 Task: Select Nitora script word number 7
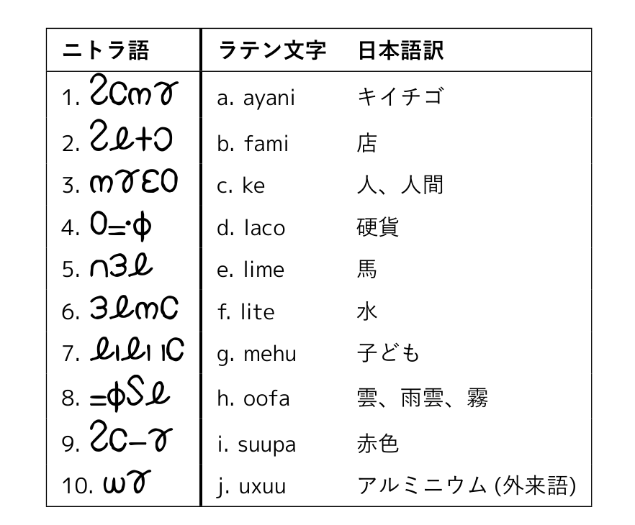(138, 351)
